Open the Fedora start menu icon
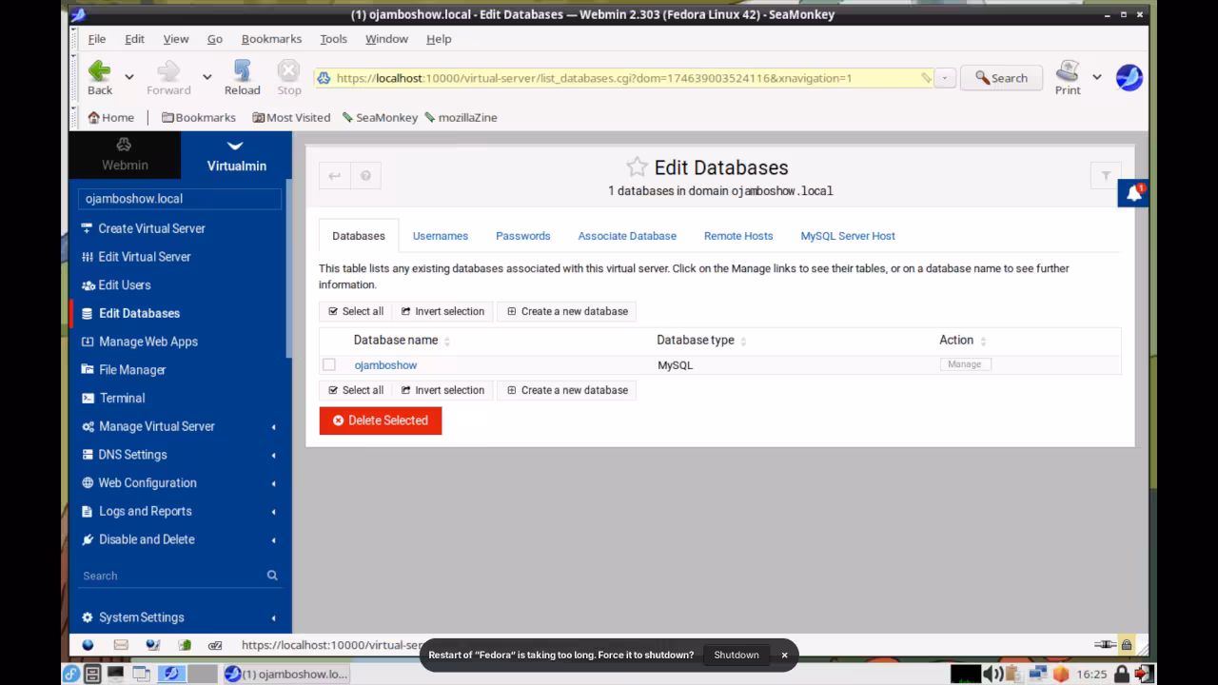This screenshot has height=685, width=1218. [x=71, y=674]
